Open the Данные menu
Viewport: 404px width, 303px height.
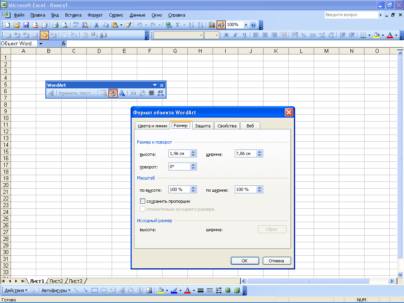[137, 15]
